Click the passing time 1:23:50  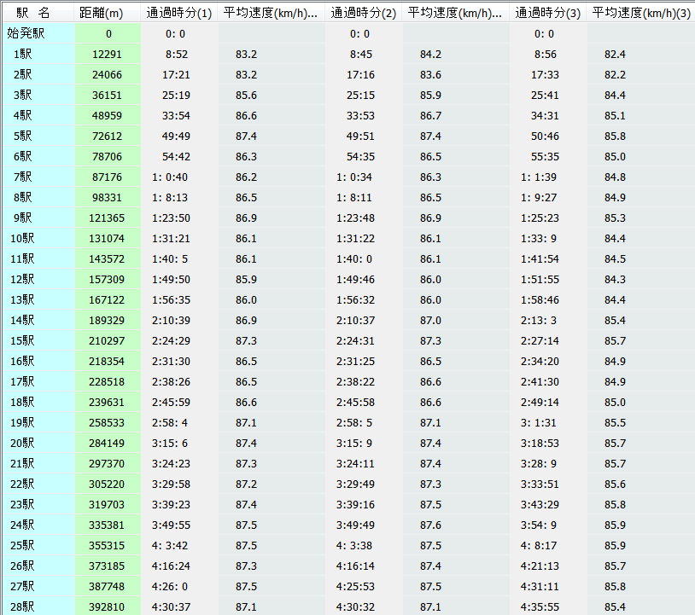tap(171, 218)
